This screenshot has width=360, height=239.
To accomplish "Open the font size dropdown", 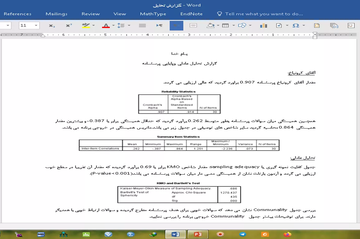I will click(37, 26).
